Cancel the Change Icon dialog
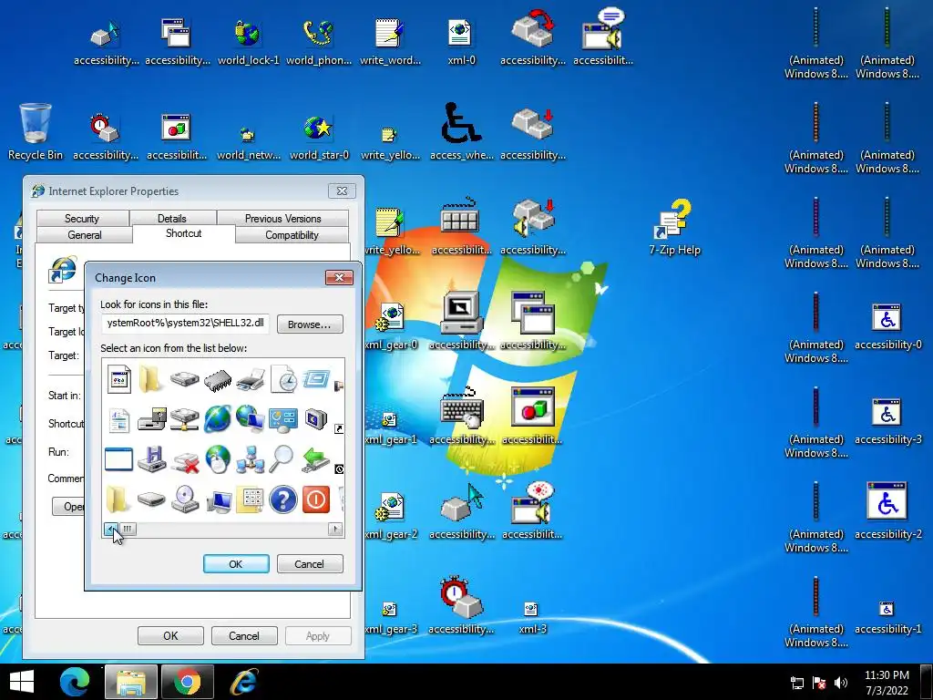Screen dimensions: 933x700 point(310,563)
